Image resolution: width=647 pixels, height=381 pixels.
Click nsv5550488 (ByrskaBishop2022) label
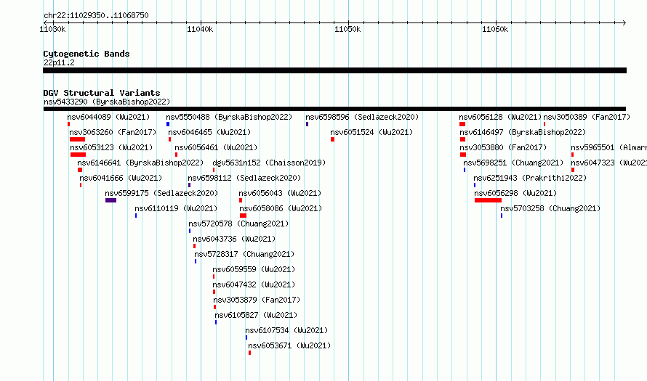229,117
